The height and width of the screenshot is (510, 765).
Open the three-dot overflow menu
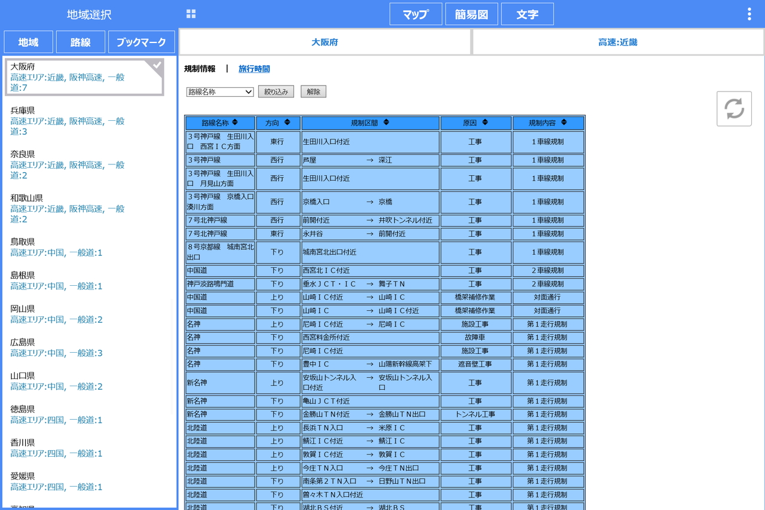pyautogui.click(x=749, y=13)
